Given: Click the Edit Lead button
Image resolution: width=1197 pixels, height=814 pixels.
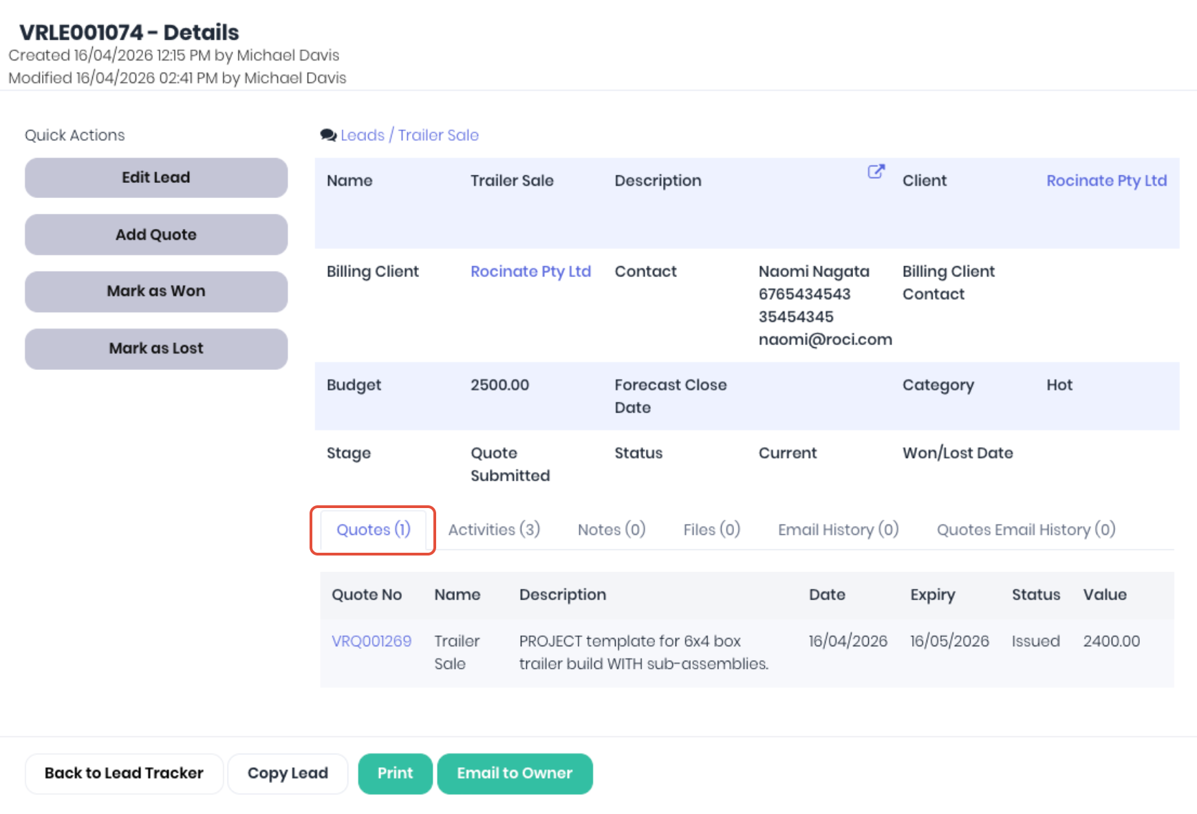Looking at the screenshot, I should [156, 177].
